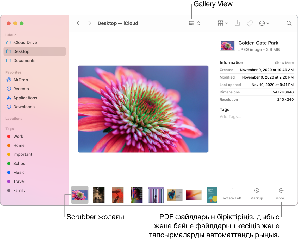Open Recents in the sidebar
This screenshot has height=240, width=298.
click(x=35, y=89)
